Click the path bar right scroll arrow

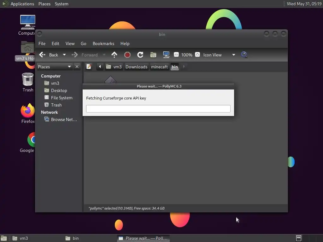coord(184,67)
